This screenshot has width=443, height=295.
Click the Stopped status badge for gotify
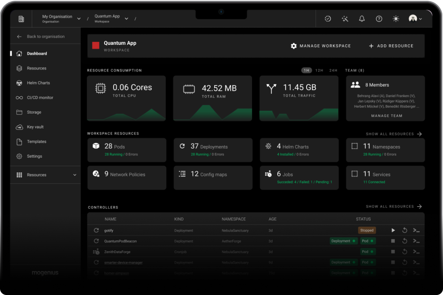pyautogui.click(x=367, y=230)
